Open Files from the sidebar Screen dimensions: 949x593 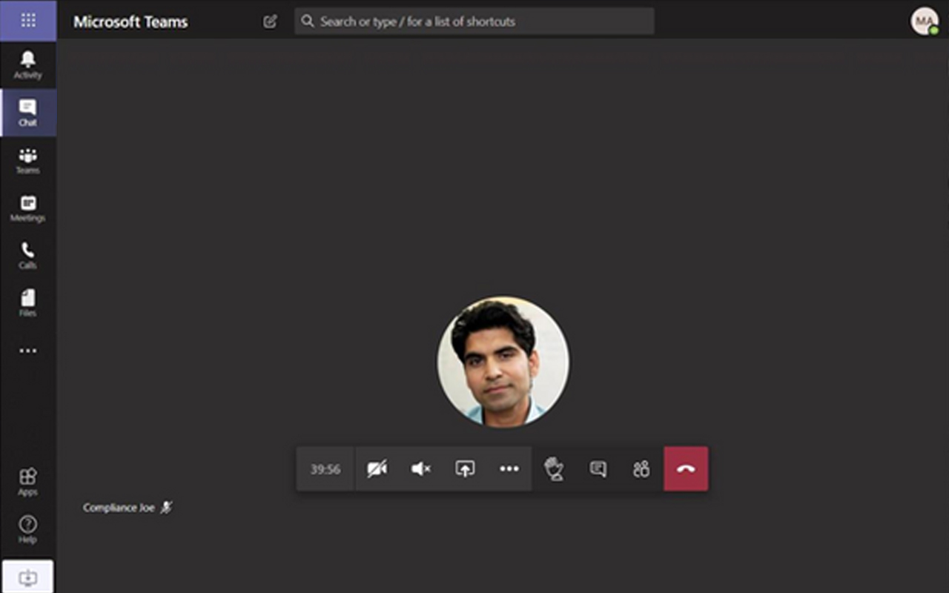tap(28, 303)
